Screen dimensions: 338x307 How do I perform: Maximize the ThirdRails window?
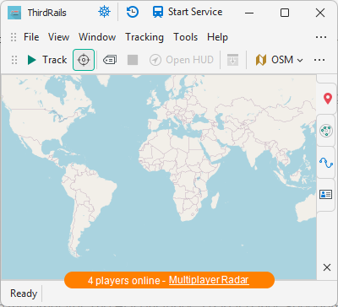[x=285, y=13]
